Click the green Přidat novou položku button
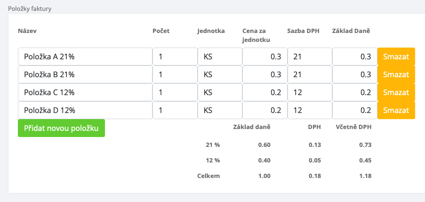 point(61,128)
